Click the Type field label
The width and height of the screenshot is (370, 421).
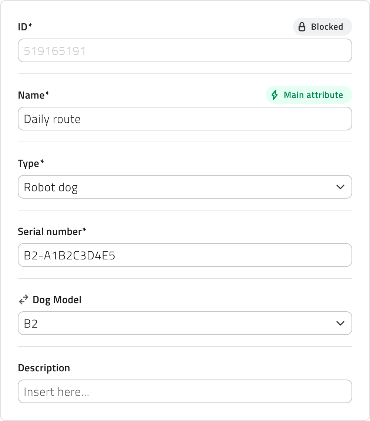tap(29, 163)
